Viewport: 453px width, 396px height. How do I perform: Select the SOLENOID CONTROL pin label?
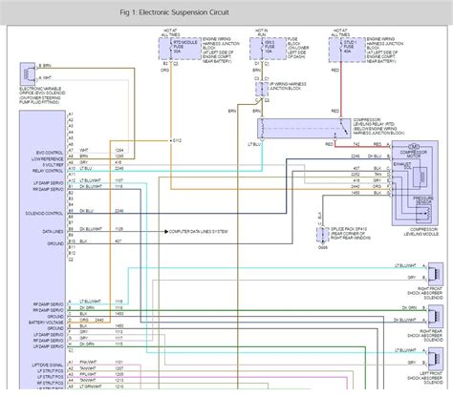(44, 213)
